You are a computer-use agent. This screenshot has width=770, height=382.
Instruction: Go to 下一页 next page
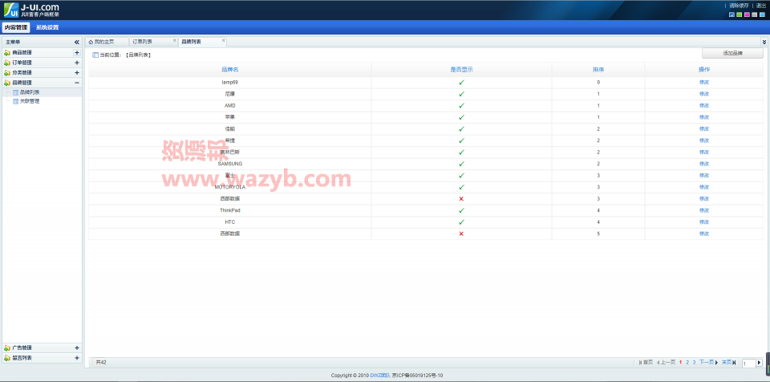708,363
